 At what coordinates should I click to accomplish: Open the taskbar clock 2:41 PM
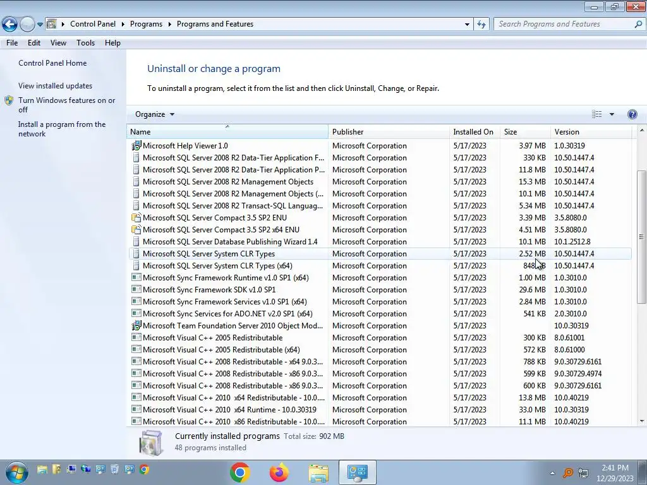[x=615, y=473]
